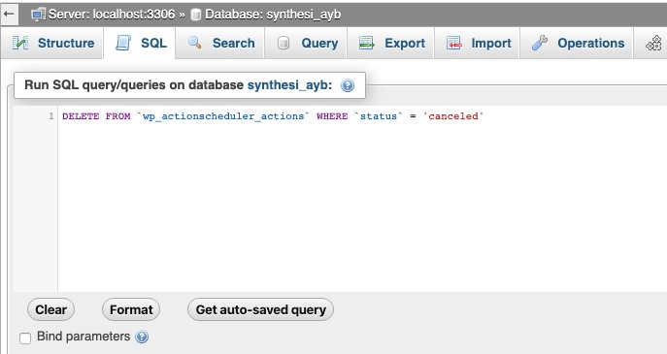
Task: Click the Bind parameters label text
Action: (83, 337)
